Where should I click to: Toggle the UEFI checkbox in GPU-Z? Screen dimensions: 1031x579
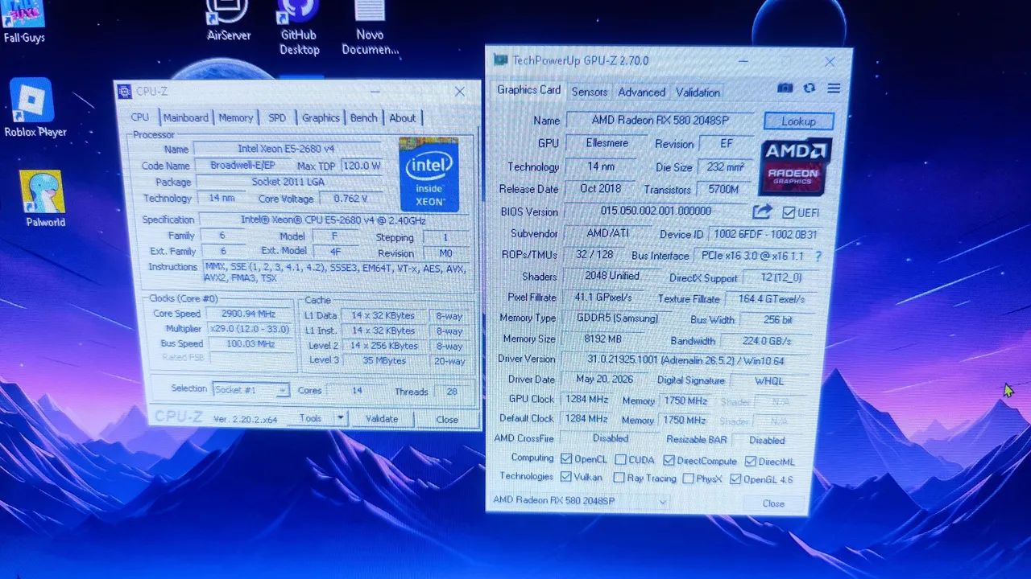click(789, 212)
